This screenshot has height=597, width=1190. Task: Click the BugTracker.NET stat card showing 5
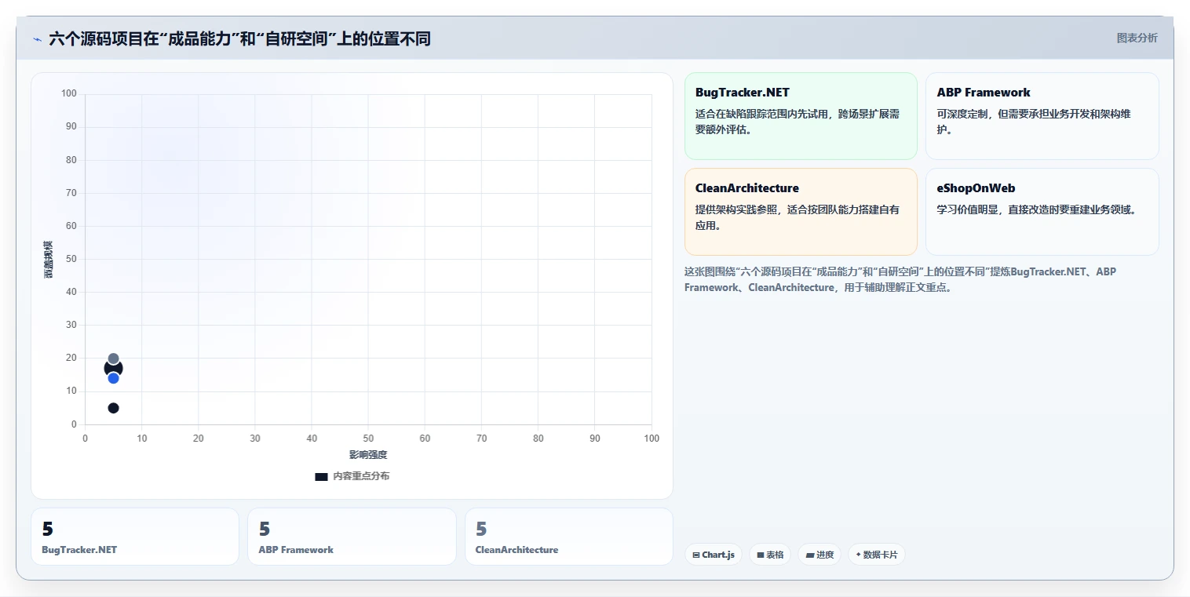[x=135, y=537]
